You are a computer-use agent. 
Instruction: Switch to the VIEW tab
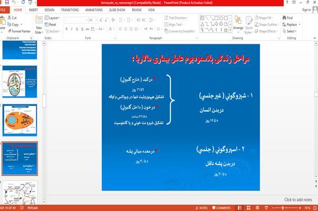(x=151, y=10)
